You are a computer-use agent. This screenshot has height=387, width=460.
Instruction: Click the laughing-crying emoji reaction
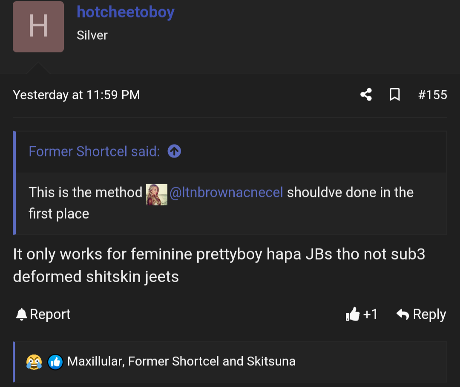pos(34,362)
